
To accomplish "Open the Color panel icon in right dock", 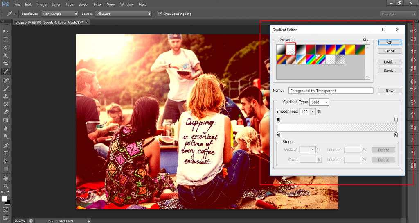I will 413,31.
